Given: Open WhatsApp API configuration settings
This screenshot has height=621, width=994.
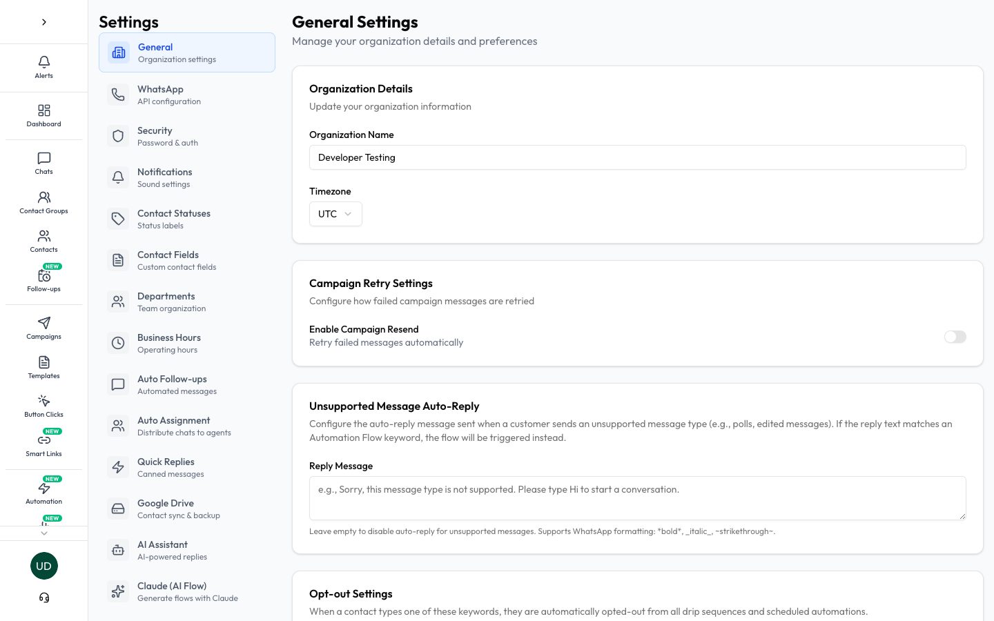Looking at the screenshot, I should (187, 95).
